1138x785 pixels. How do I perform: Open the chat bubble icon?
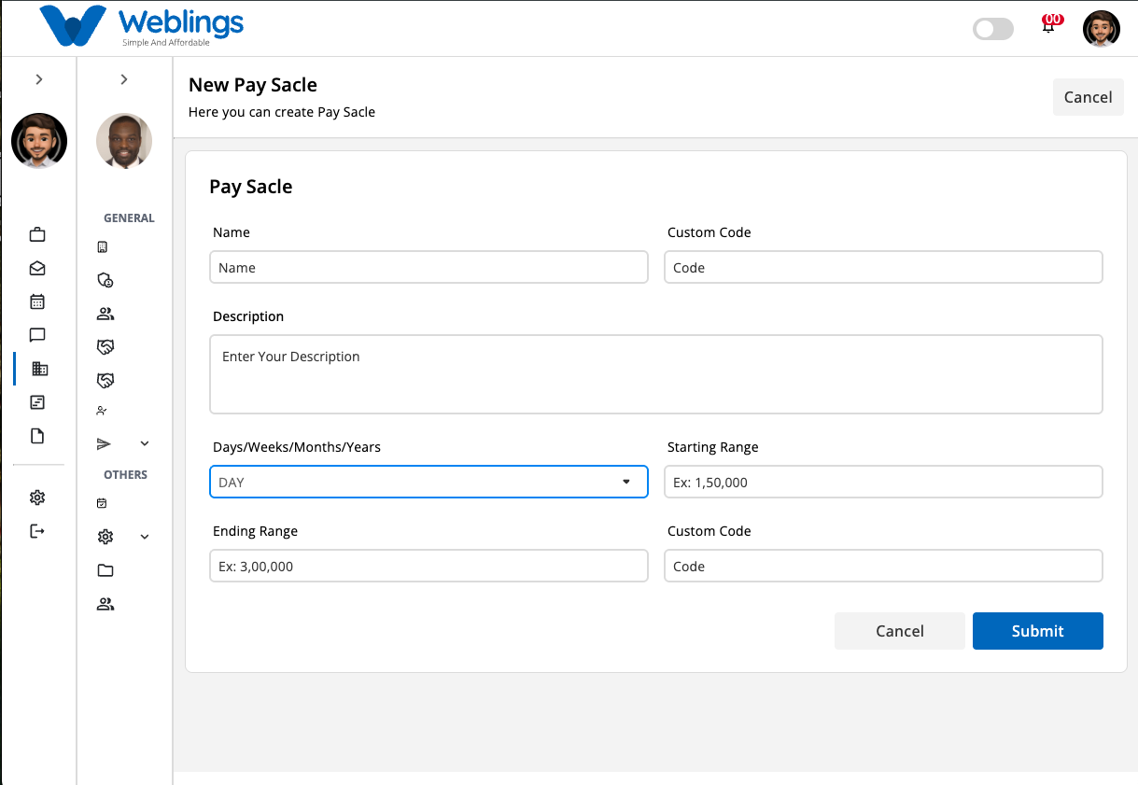click(x=37, y=335)
